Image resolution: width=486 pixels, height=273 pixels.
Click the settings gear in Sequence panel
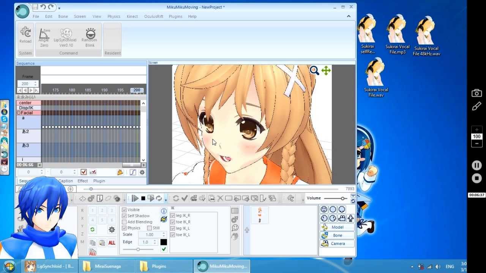tap(142, 172)
